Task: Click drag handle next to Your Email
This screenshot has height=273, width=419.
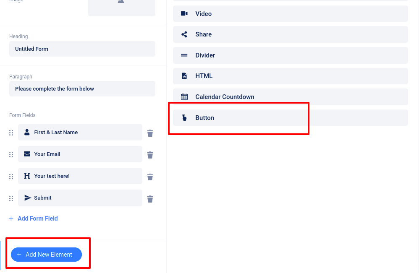Action: point(11,154)
